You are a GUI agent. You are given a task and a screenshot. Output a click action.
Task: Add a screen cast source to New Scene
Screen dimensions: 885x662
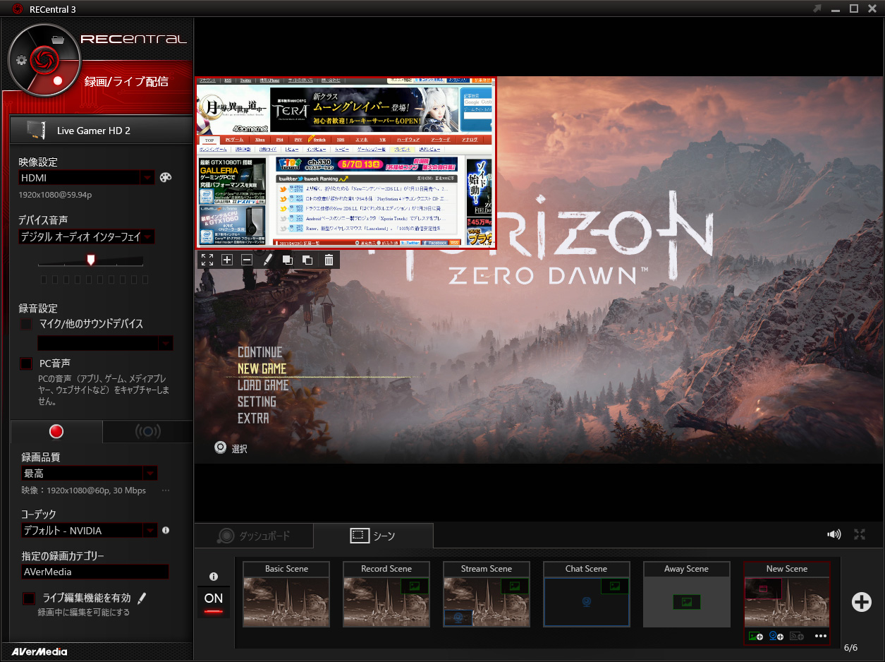(x=797, y=636)
